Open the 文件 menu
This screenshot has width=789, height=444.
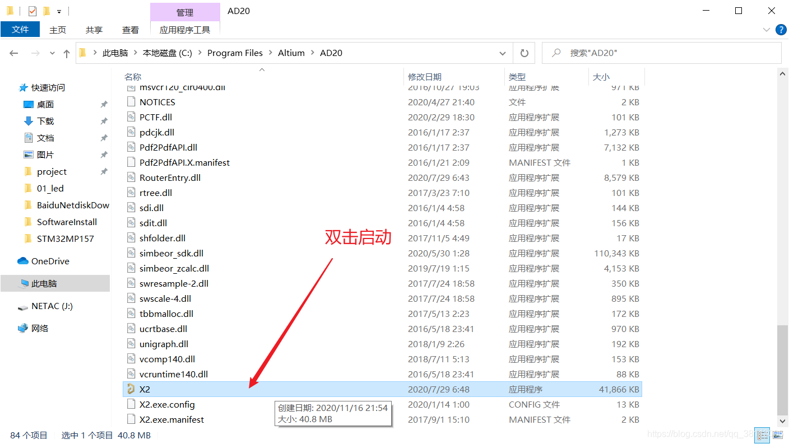[x=20, y=30]
